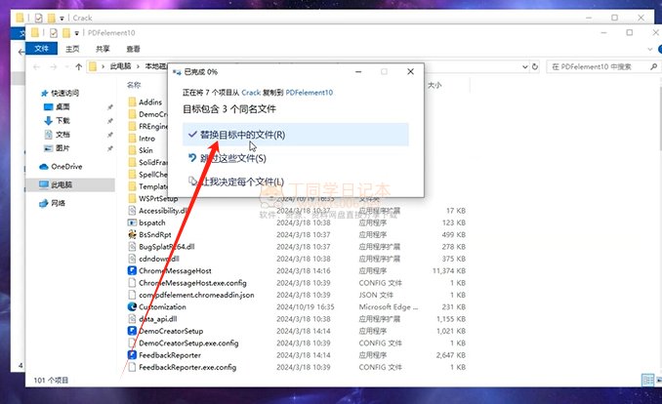Open the 文件 ribbon tab
Screen dimensions: 662x404
tap(41, 48)
